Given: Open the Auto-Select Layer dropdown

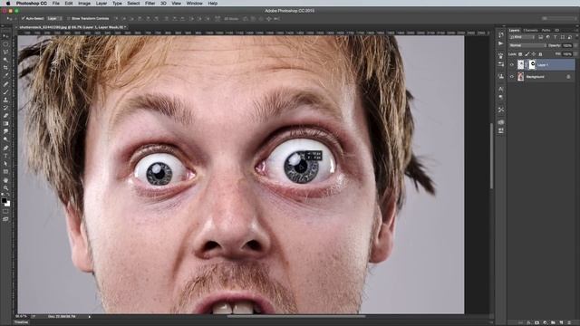Looking at the screenshot, I should (x=54, y=18).
